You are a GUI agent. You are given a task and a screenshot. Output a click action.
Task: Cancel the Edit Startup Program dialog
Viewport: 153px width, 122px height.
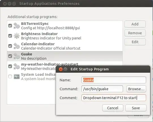click(113, 108)
